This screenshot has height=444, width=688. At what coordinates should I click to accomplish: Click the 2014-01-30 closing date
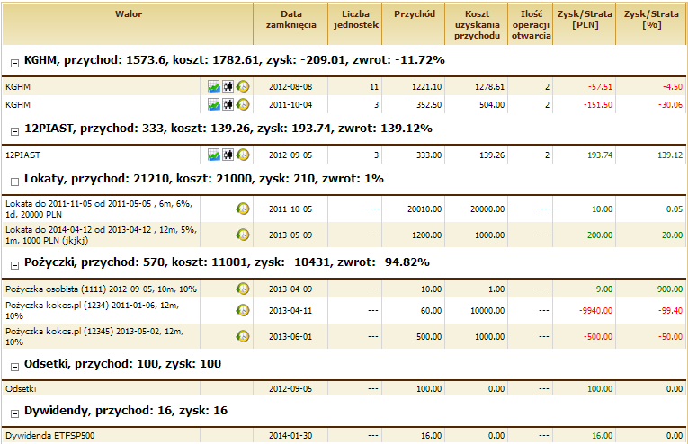click(x=290, y=436)
